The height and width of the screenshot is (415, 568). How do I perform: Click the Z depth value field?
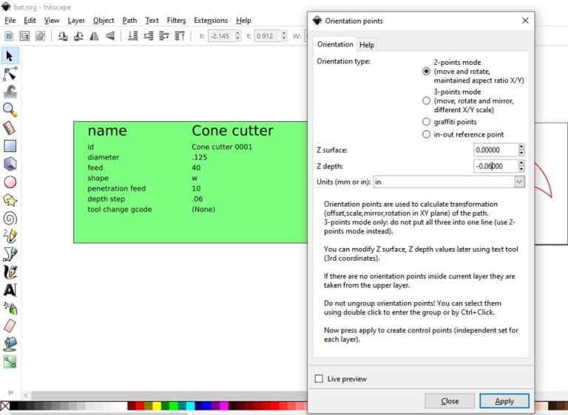[x=496, y=166]
